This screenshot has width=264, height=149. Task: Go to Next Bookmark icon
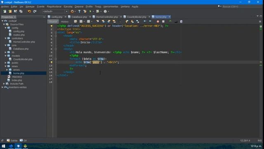(132, 22)
